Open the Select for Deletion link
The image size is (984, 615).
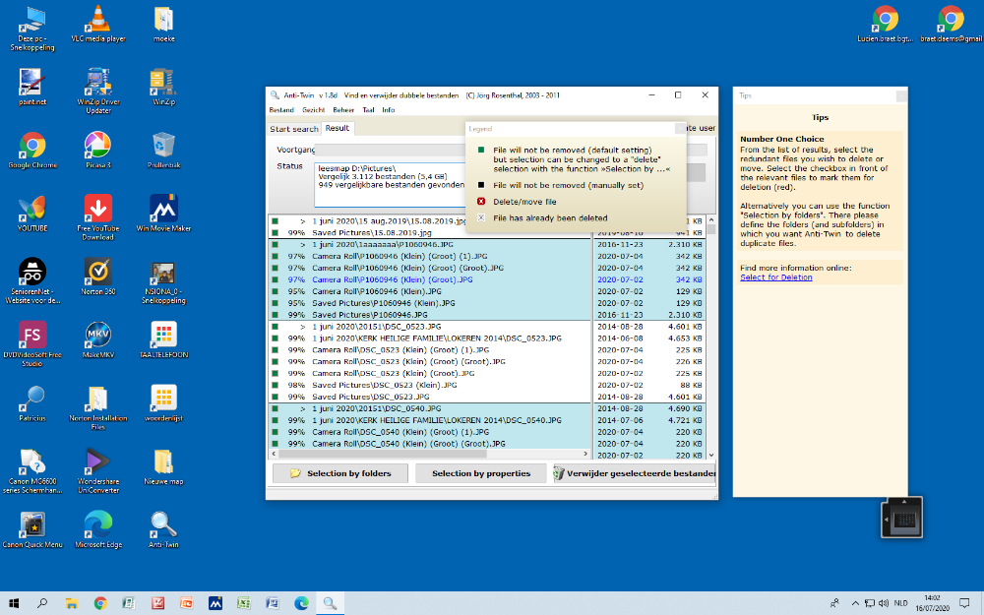pos(775,277)
